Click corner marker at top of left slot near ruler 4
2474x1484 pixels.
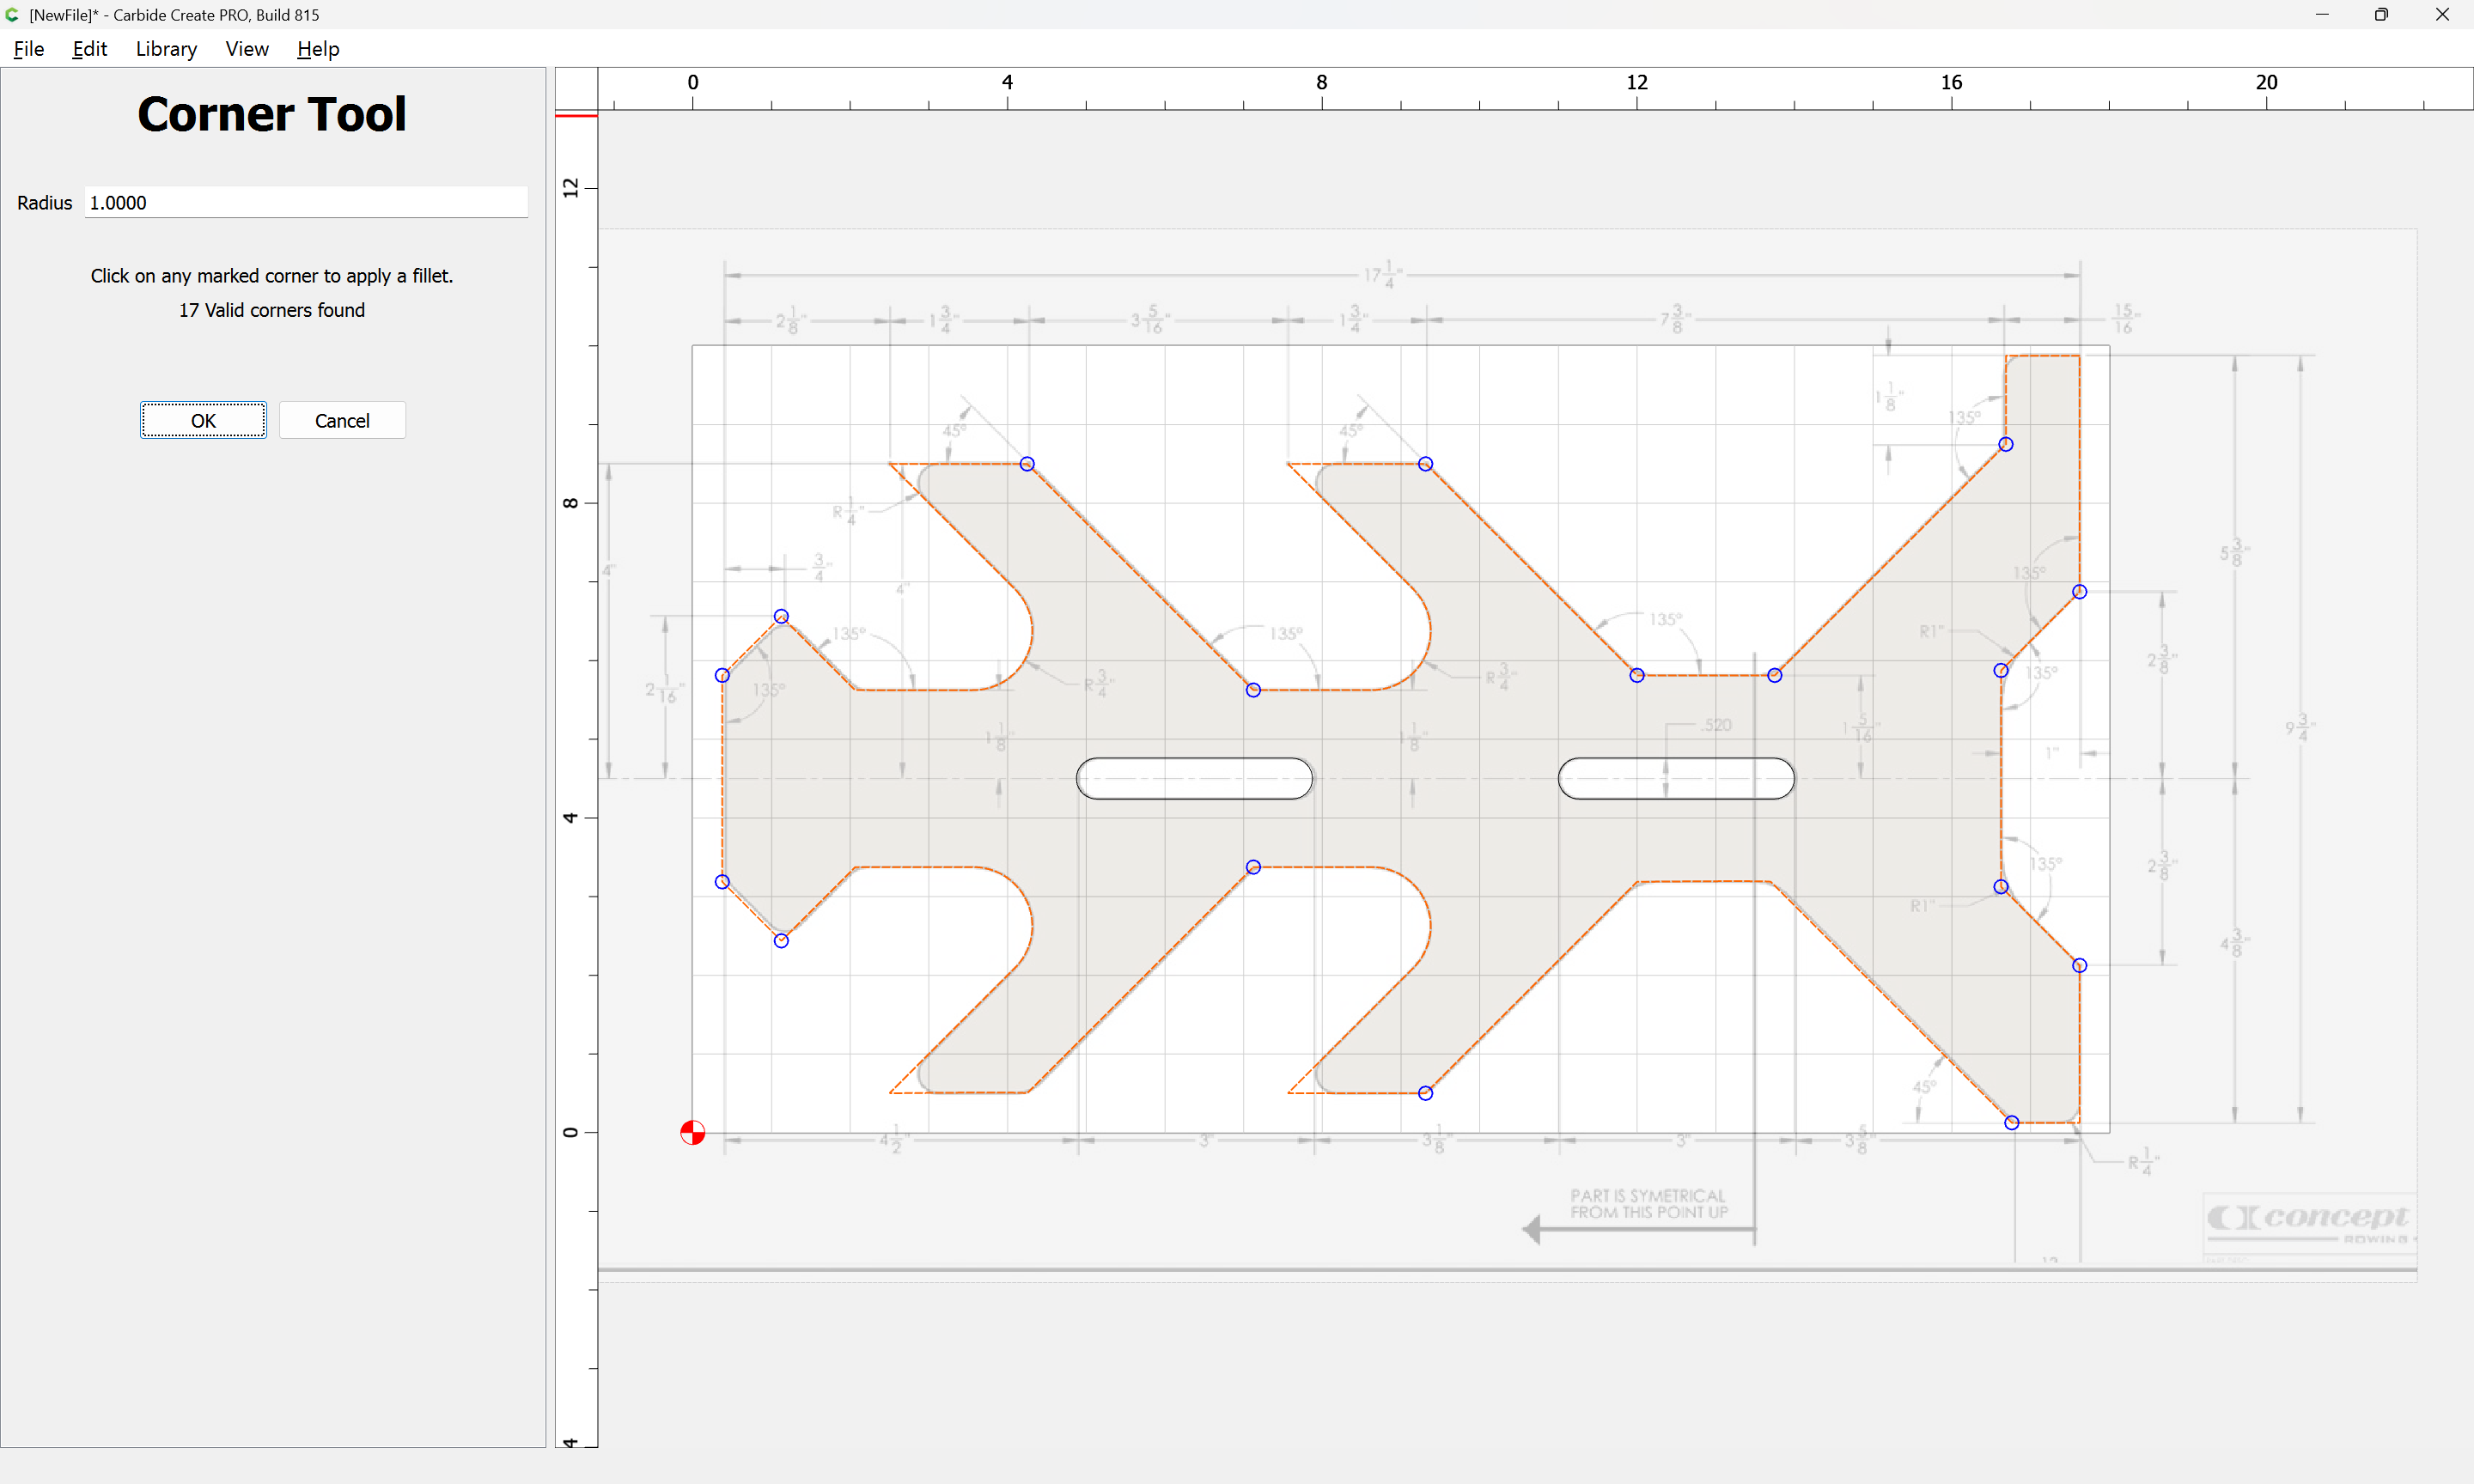[1027, 464]
